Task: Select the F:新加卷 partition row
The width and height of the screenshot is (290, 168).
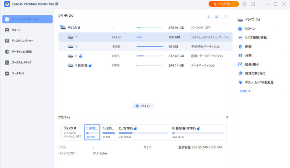Action: pyautogui.click(x=145, y=65)
